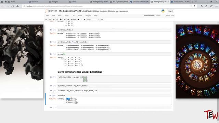Image resolution: width=219 pixels, height=123 pixels.
Task: Switch to the Home tab
Action: 17,2
